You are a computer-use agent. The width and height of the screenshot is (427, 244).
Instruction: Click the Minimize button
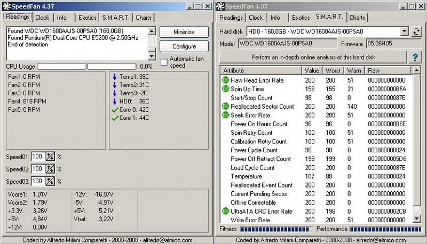184,32
